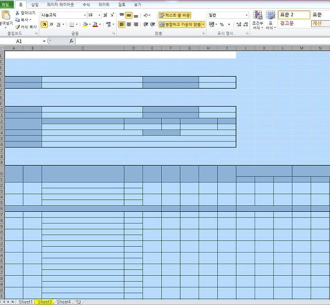Toggle left horizontal text alignment

[121, 24]
